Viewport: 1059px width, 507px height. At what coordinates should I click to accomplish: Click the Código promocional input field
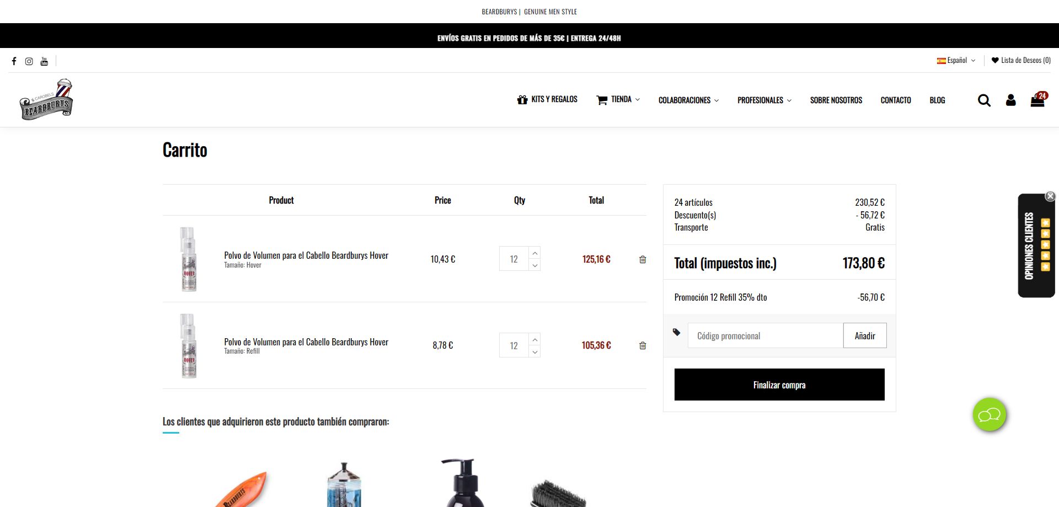click(x=765, y=336)
